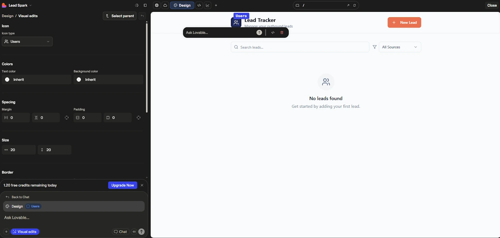
Task: Click the selected Users icon in header
Action: click(236, 22)
